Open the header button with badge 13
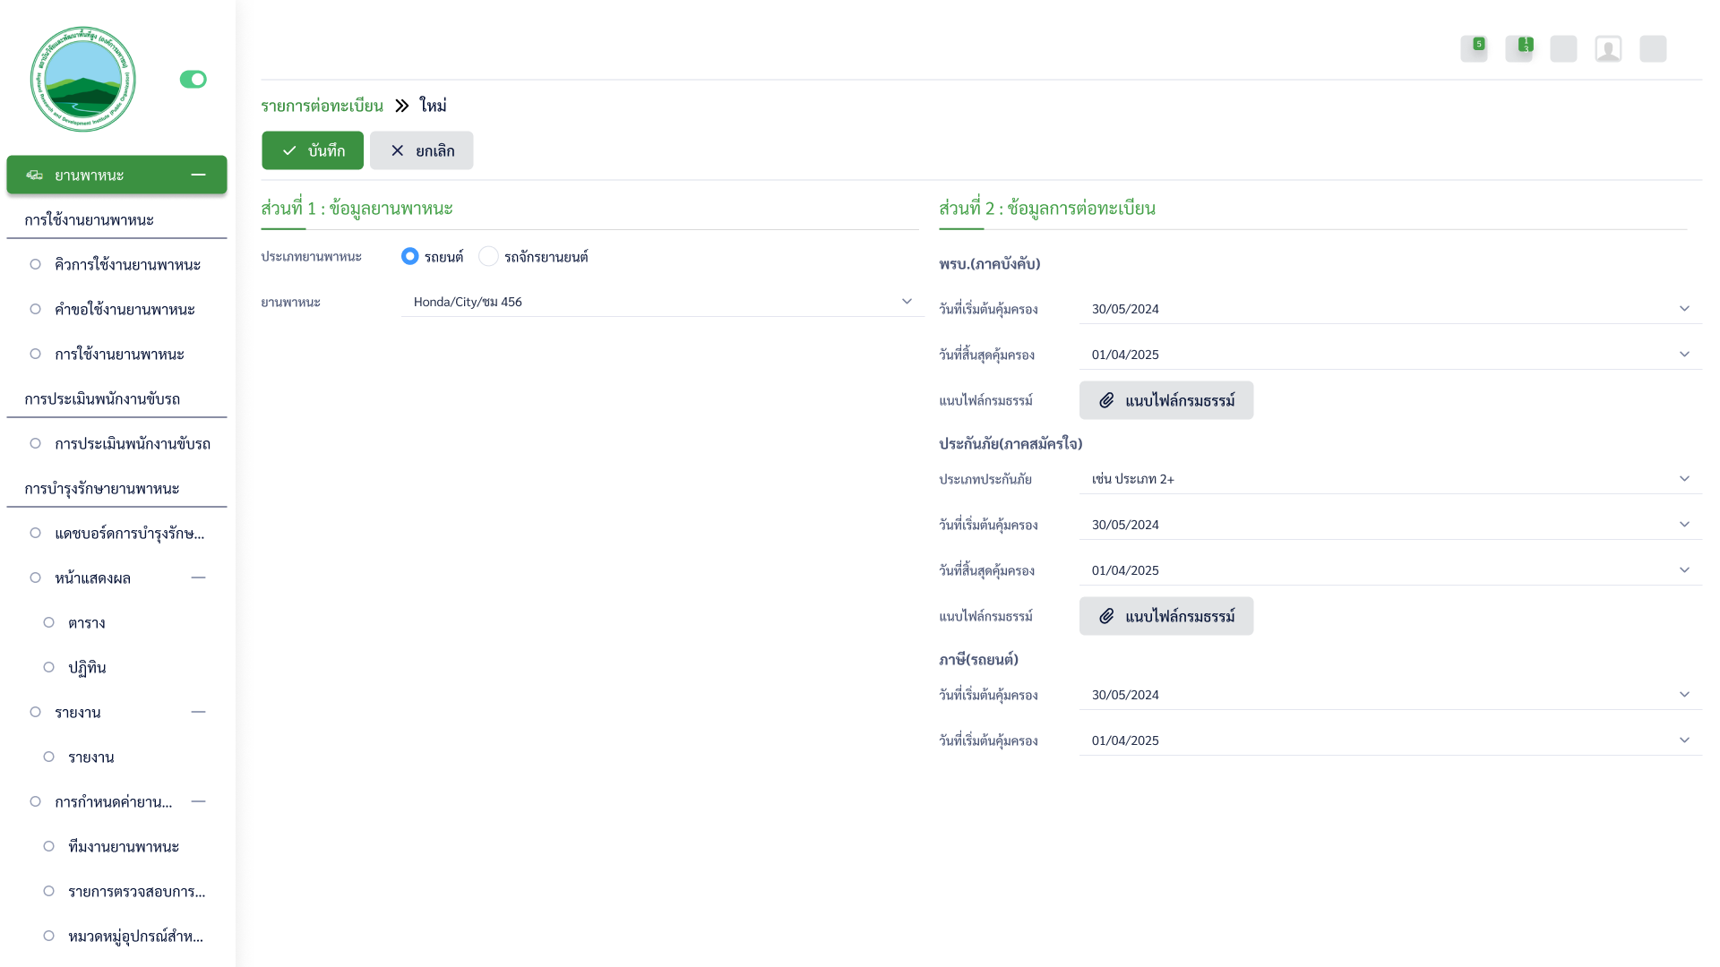Viewport: 1720px width, 967px height. [1518, 48]
